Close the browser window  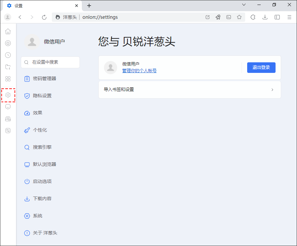[x=289, y=5]
